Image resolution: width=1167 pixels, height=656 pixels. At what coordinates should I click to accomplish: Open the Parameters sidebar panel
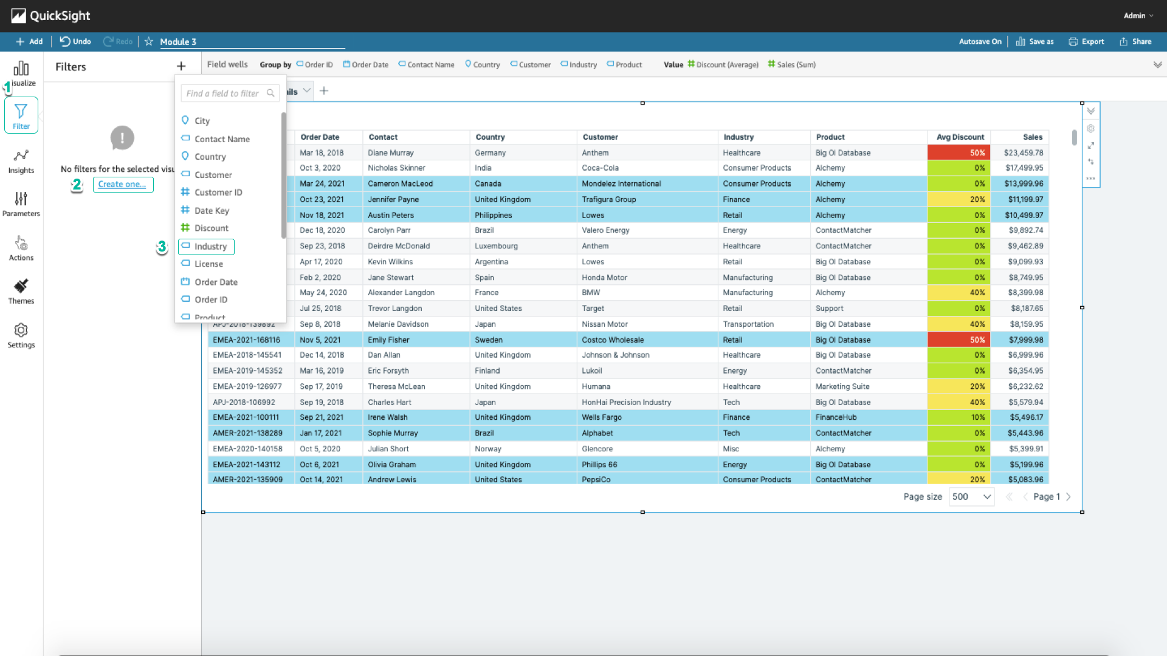click(x=21, y=205)
